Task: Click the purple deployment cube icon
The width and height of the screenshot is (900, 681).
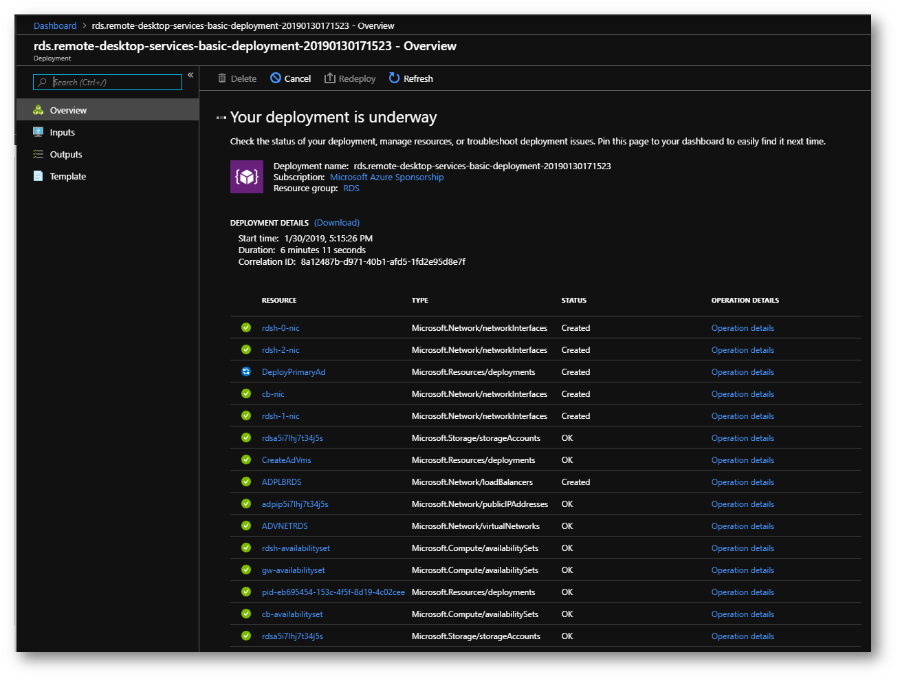Action: (x=247, y=177)
